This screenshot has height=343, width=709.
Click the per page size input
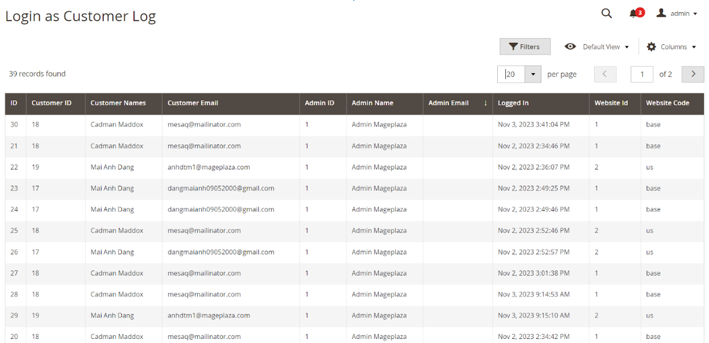pos(511,74)
